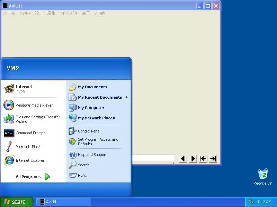
Task: Open My Network Places icon
Action: point(72,118)
